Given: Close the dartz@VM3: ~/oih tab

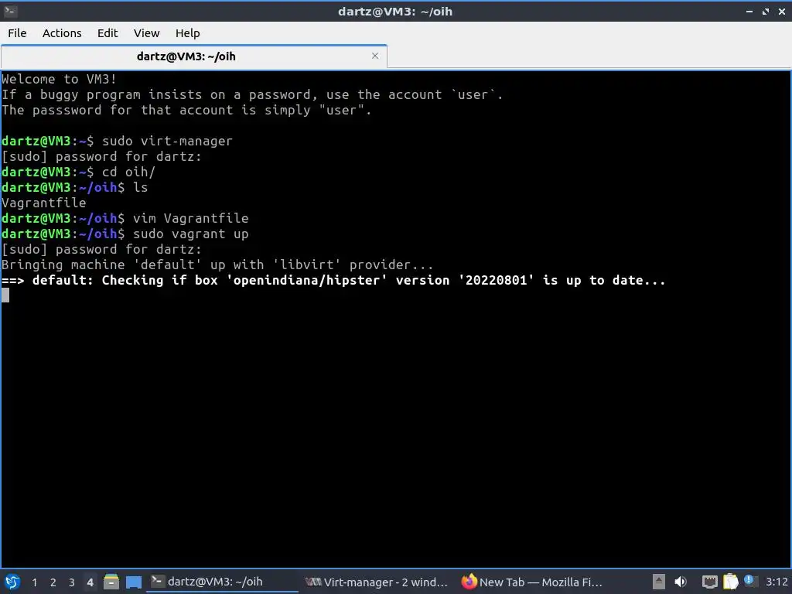Looking at the screenshot, I should pyautogui.click(x=375, y=56).
